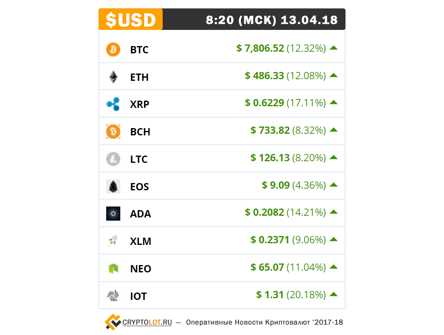The width and height of the screenshot is (444, 335).
Task: Click the NEO green logo icon
Action: coord(113,268)
